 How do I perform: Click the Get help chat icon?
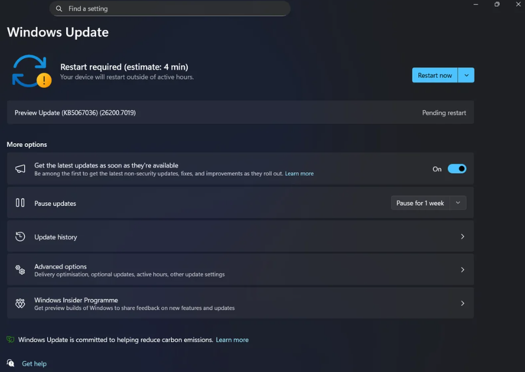[x=11, y=363]
